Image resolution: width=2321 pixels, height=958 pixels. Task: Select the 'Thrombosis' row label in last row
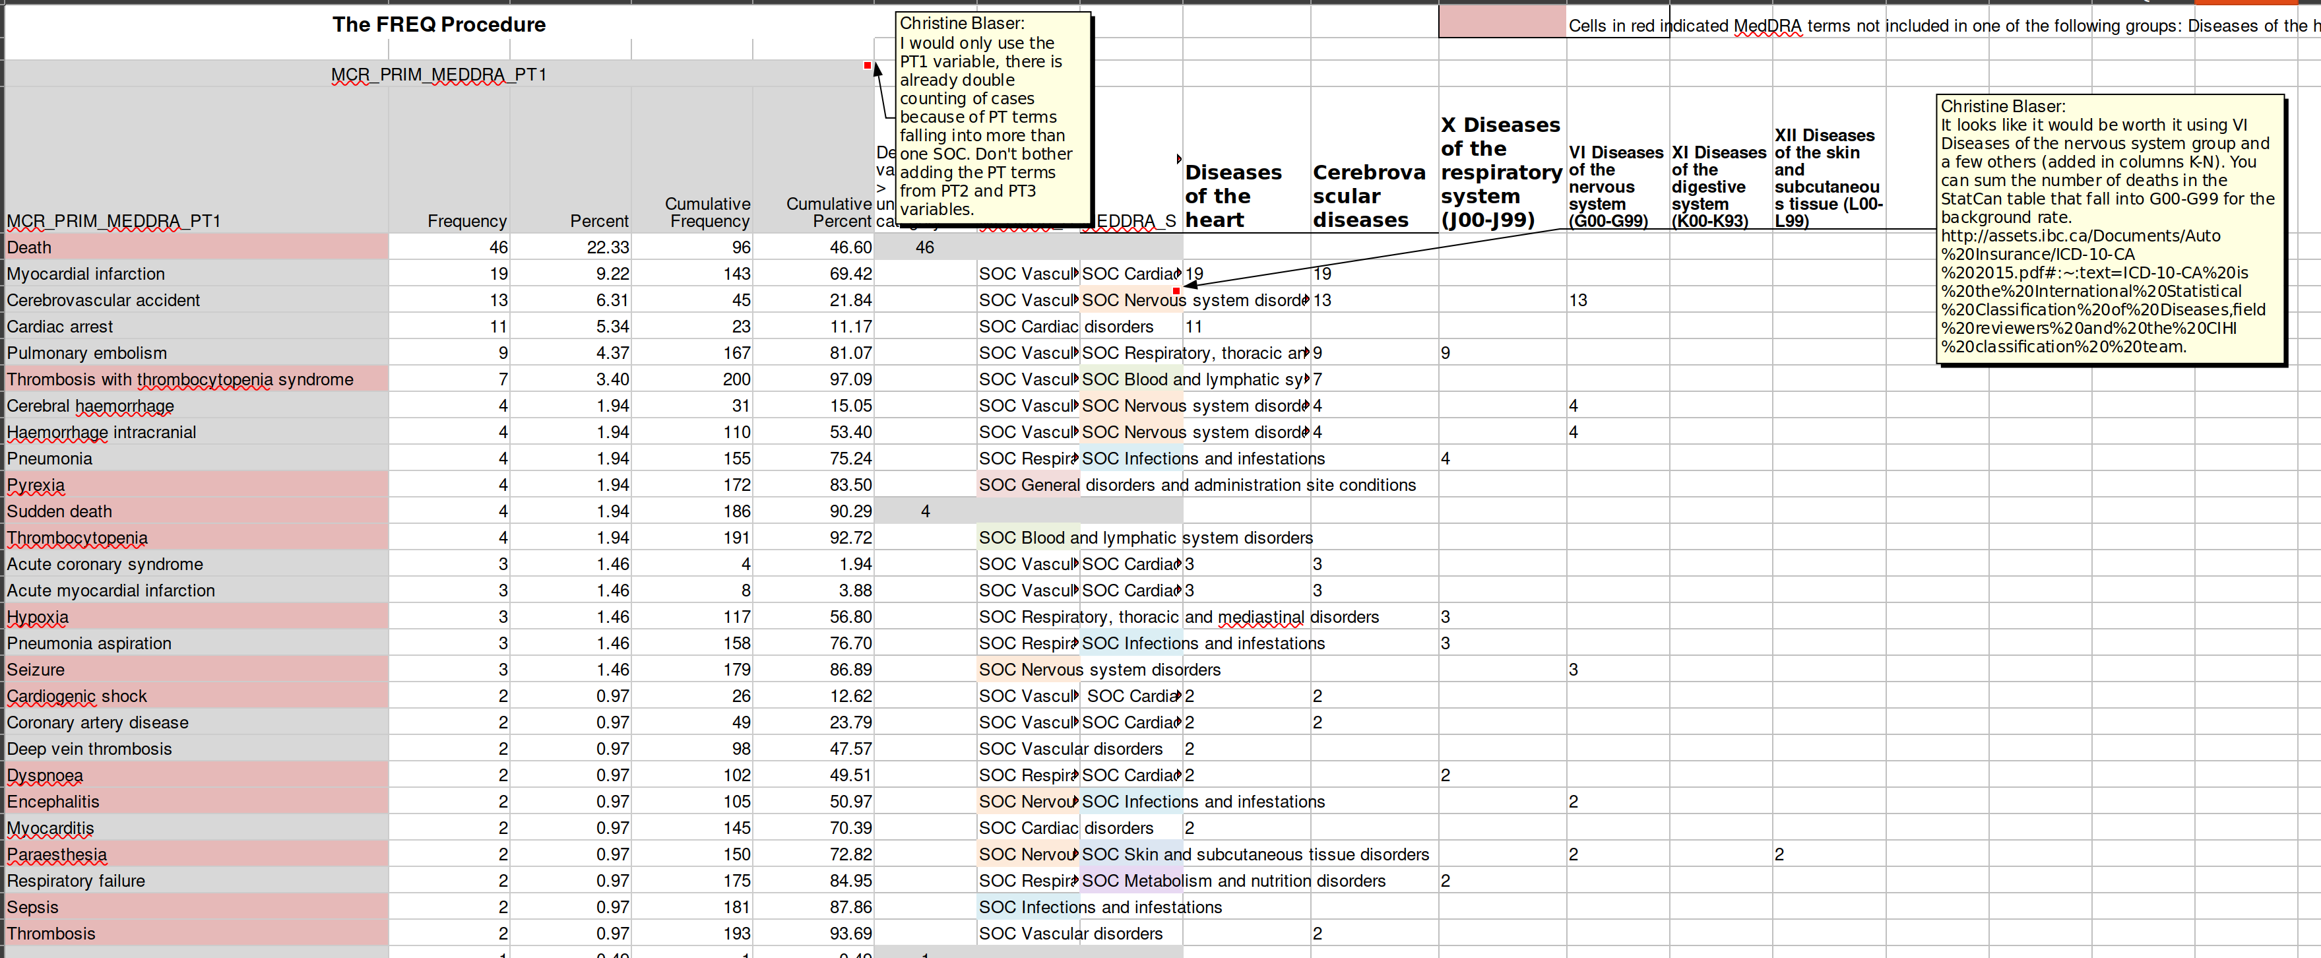(x=197, y=934)
